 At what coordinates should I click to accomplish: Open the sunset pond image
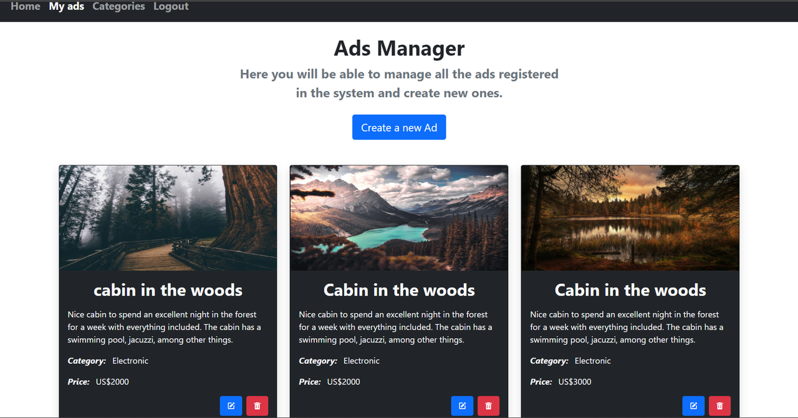(x=630, y=218)
